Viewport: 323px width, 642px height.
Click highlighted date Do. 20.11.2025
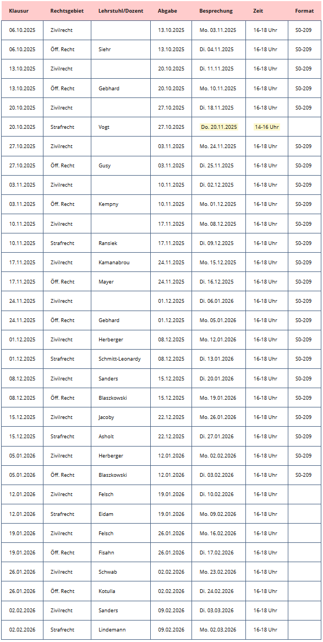pos(218,127)
